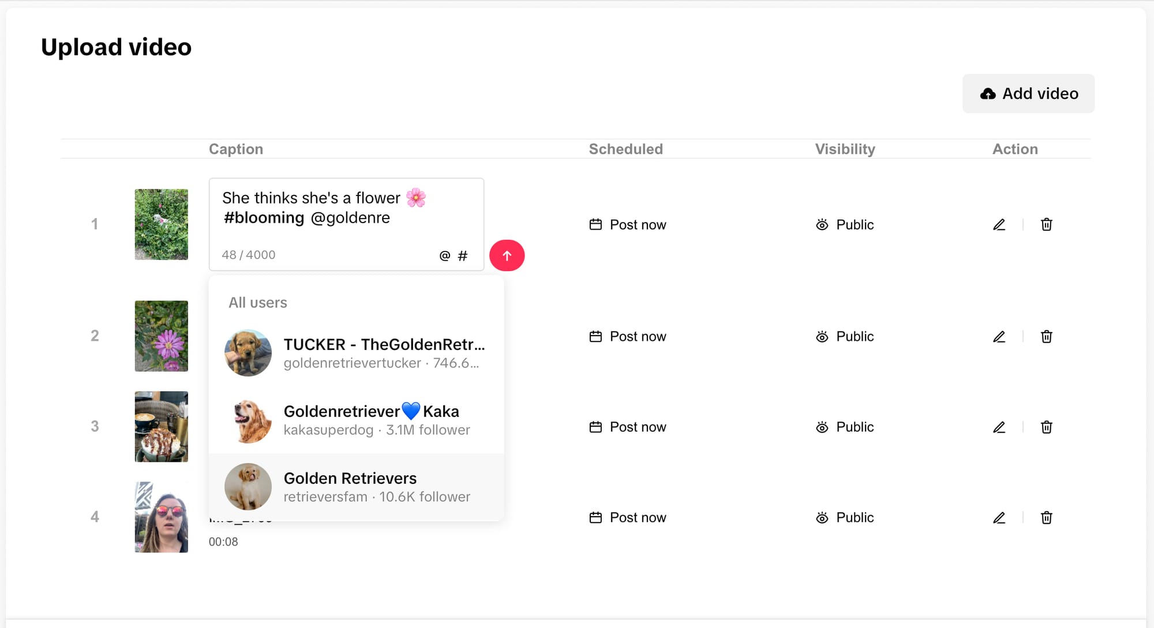Viewport: 1154px width, 628px height.
Task: Insert mention with the @ icon
Action: click(x=444, y=255)
